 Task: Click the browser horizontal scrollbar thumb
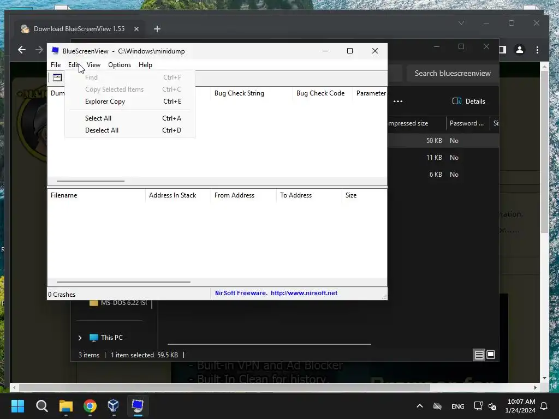point(224,387)
